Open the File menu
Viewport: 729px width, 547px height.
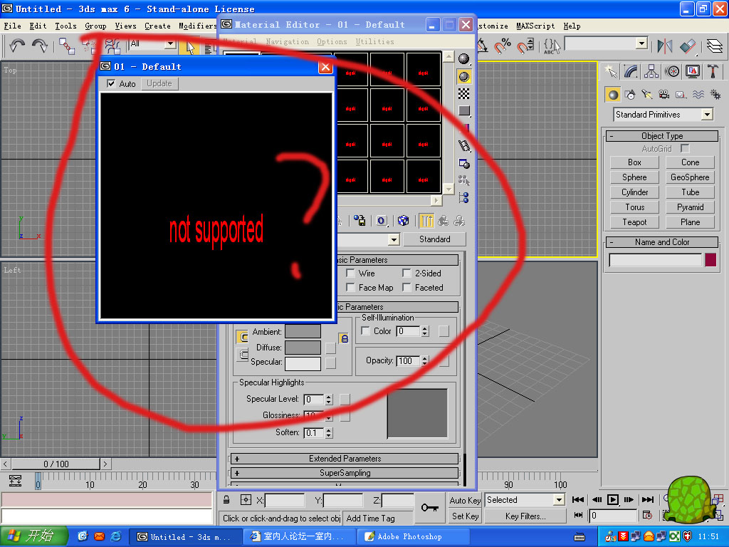pyautogui.click(x=13, y=26)
